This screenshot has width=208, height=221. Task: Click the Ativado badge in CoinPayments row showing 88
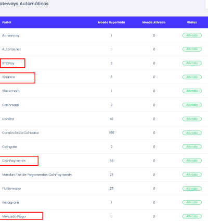[x=192, y=161]
